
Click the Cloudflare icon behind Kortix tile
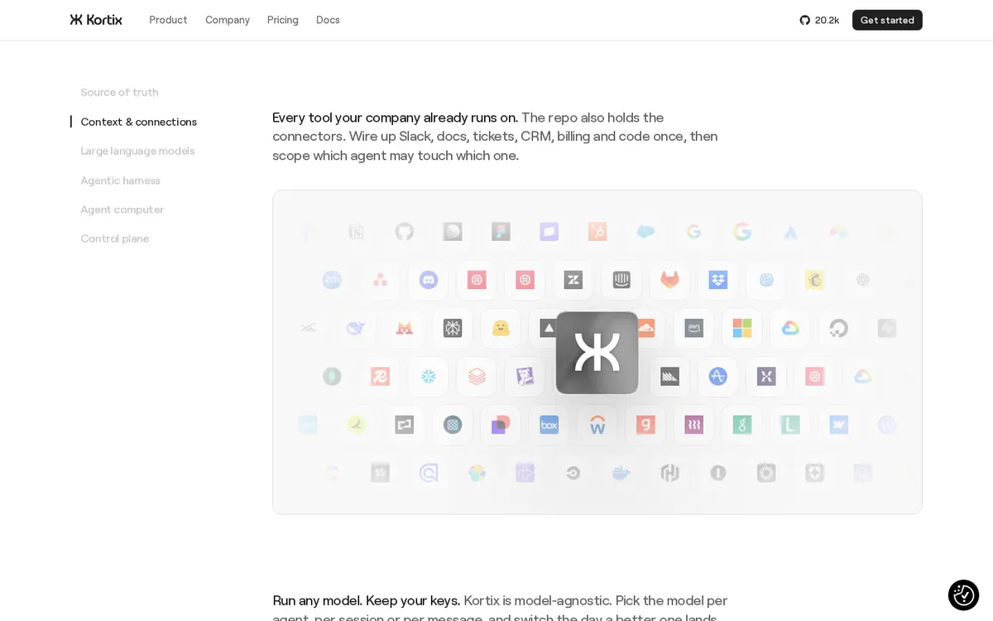pyautogui.click(x=647, y=328)
